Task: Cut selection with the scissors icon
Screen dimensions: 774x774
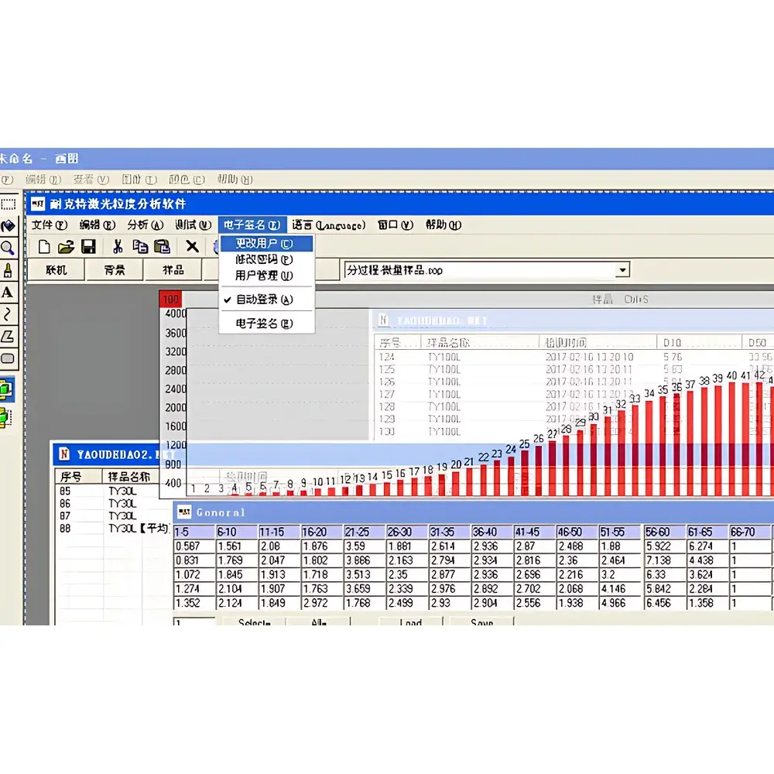Action: coord(118,245)
